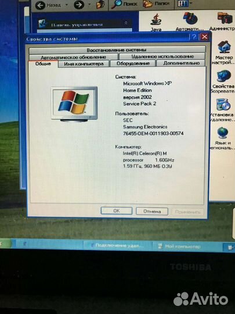Click the Отмена button
Viewport: 235px width, 314px height.
pos(152,211)
